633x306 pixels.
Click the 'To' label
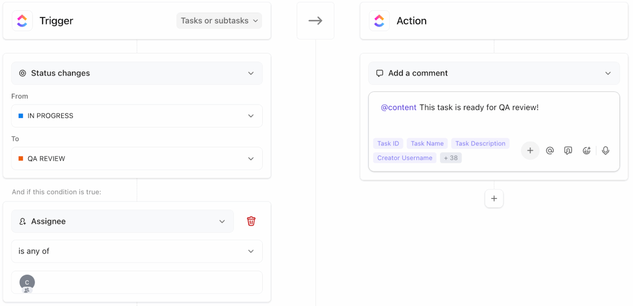tap(15, 139)
